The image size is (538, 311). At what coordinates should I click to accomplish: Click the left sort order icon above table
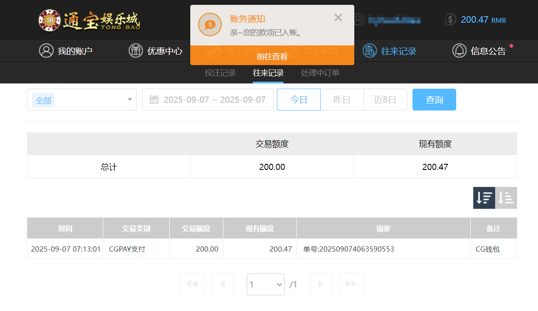point(484,197)
